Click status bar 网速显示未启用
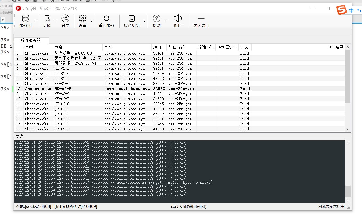 pyautogui.click(x=331, y=206)
